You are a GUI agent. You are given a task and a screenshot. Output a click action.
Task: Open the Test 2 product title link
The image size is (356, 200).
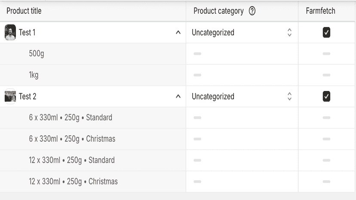28,97
